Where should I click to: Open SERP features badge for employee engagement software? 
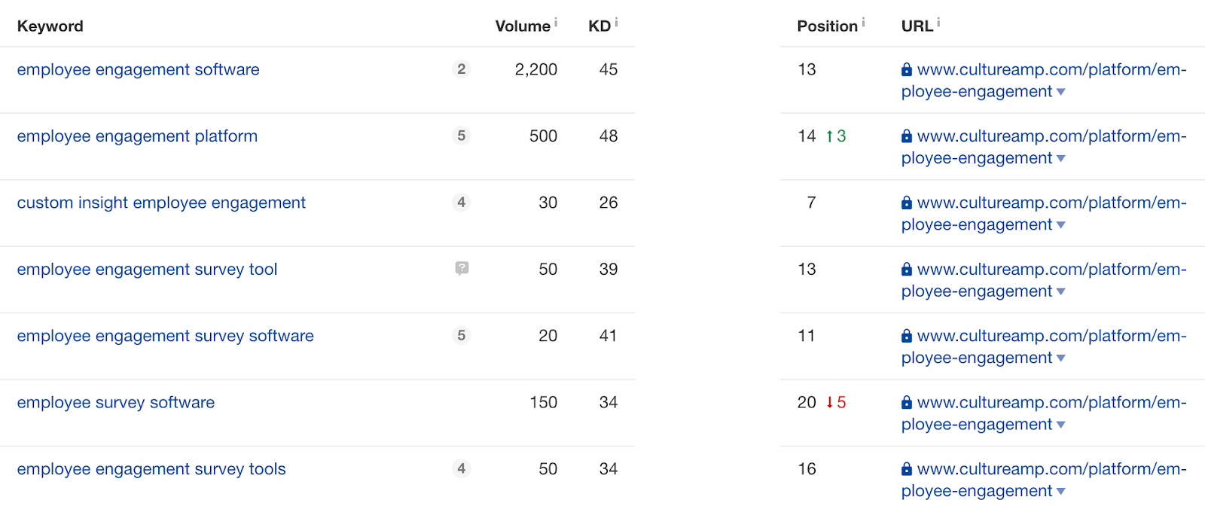tap(462, 69)
